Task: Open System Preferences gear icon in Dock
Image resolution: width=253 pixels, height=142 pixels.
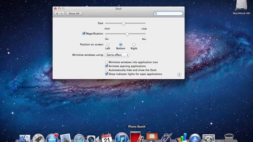Action: pos(208,138)
